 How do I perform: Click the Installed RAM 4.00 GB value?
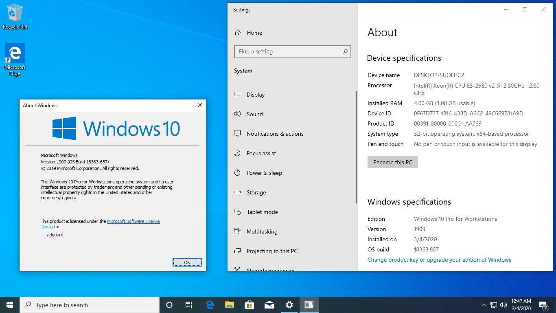(444, 103)
